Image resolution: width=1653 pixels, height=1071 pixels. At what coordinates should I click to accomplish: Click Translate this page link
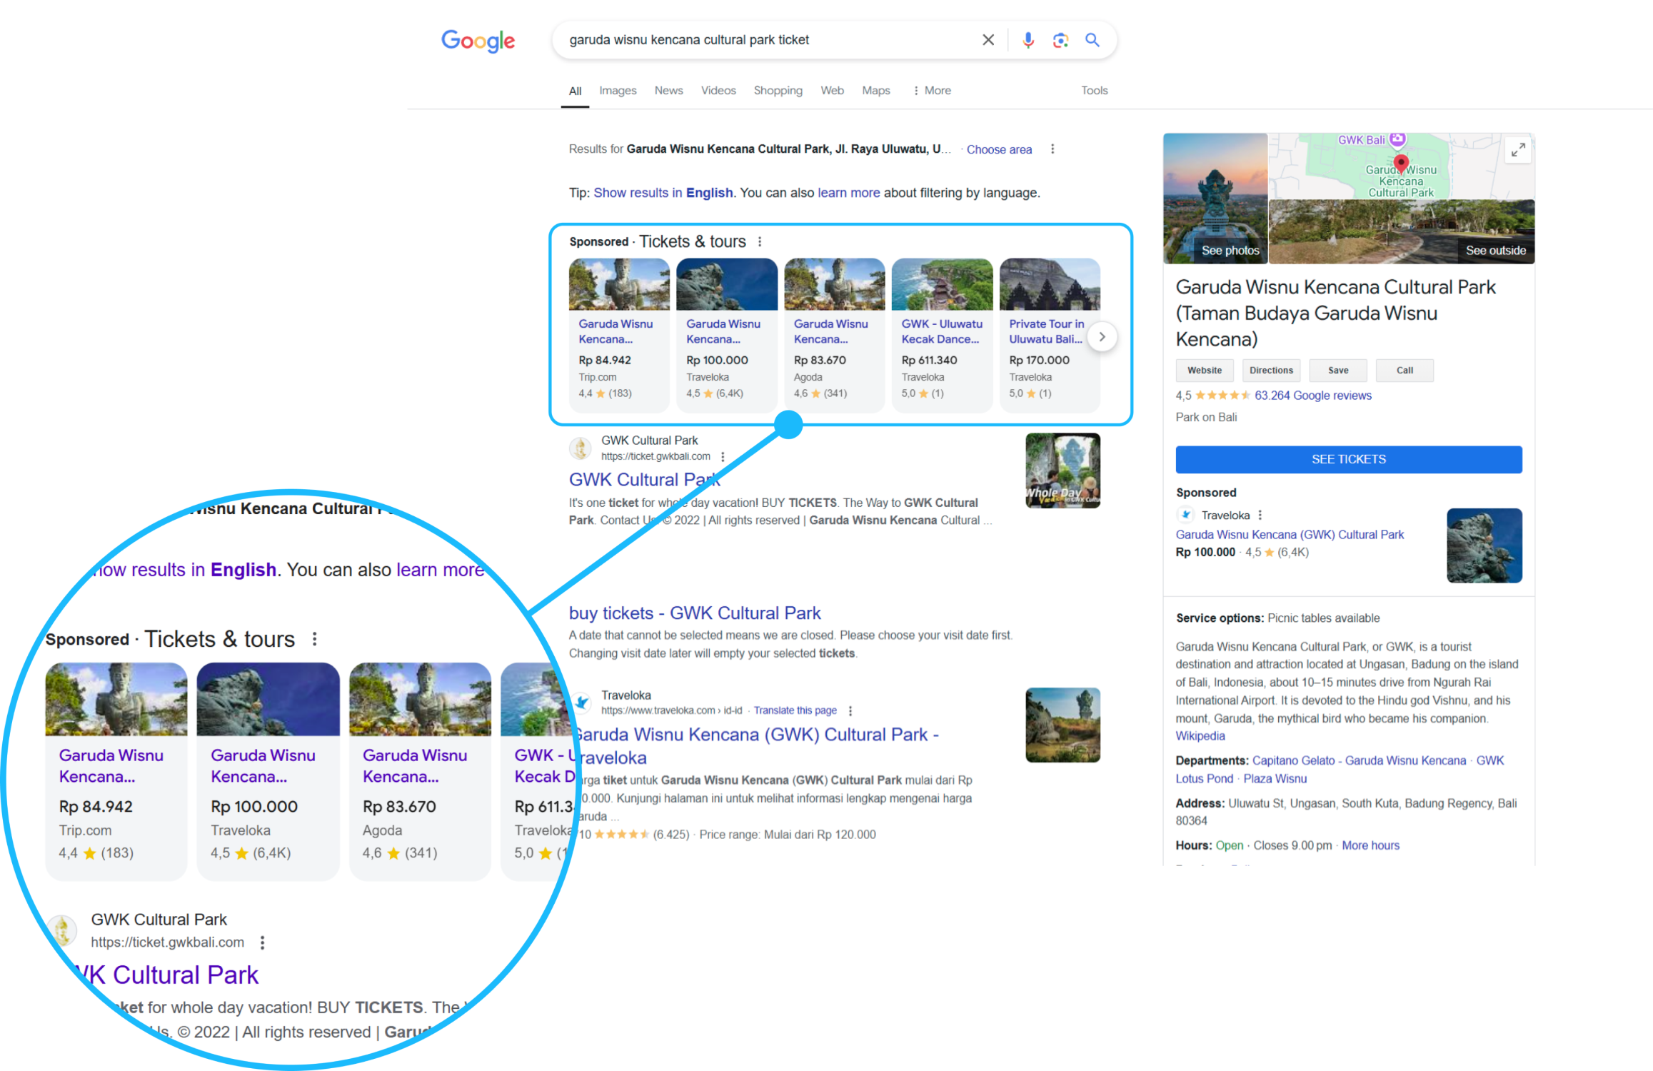tap(795, 710)
